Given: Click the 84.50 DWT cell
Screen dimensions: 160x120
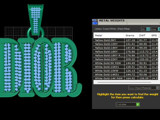Looking at the screenshot, I should (144, 44).
